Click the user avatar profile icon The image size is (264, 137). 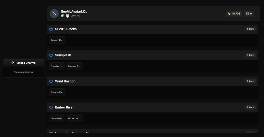54,14
